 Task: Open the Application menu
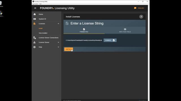(x=35, y=4)
